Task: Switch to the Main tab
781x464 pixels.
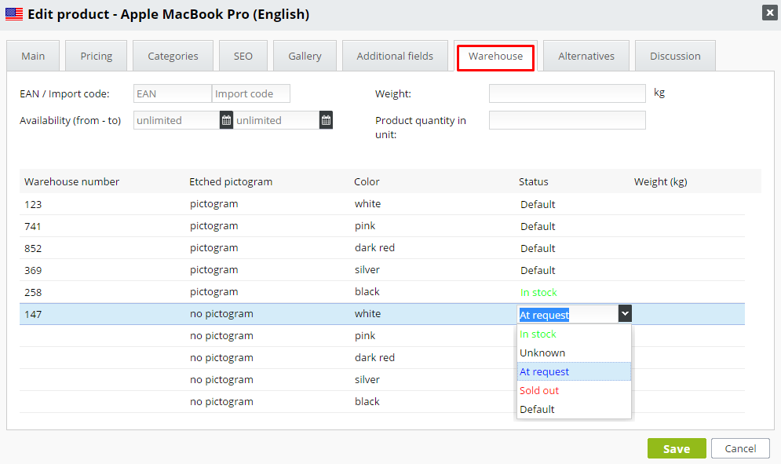Action: click(33, 56)
